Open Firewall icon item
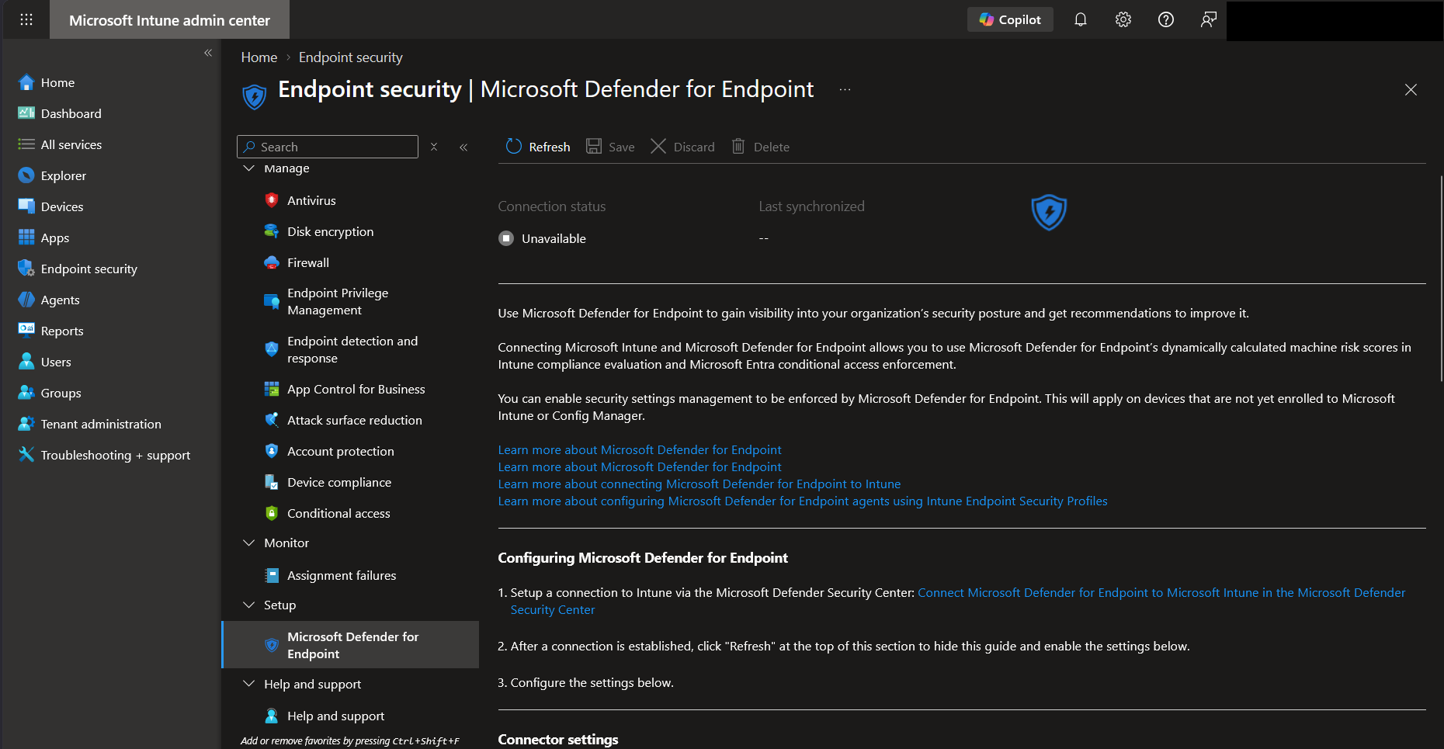This screenshot has height=749, width=1444. pyautogui.click(x=271, y=262)
